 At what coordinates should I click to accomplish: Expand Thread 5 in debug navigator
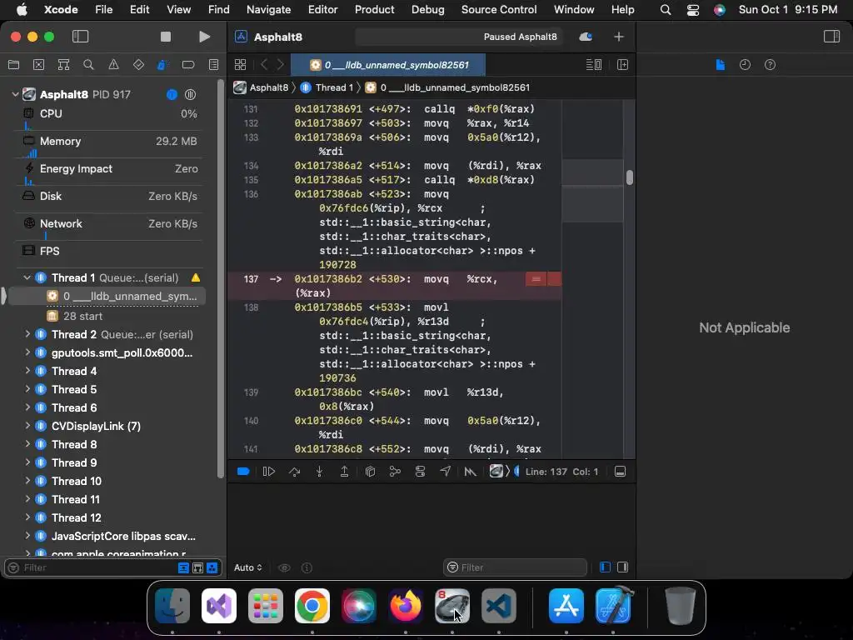click(27, 389)
